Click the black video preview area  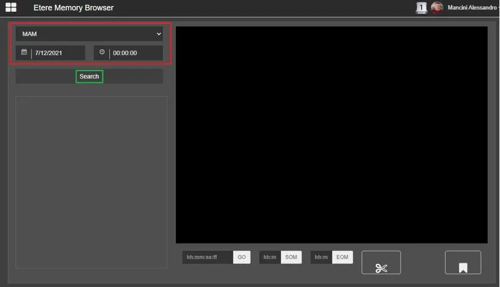pos(331,134)
